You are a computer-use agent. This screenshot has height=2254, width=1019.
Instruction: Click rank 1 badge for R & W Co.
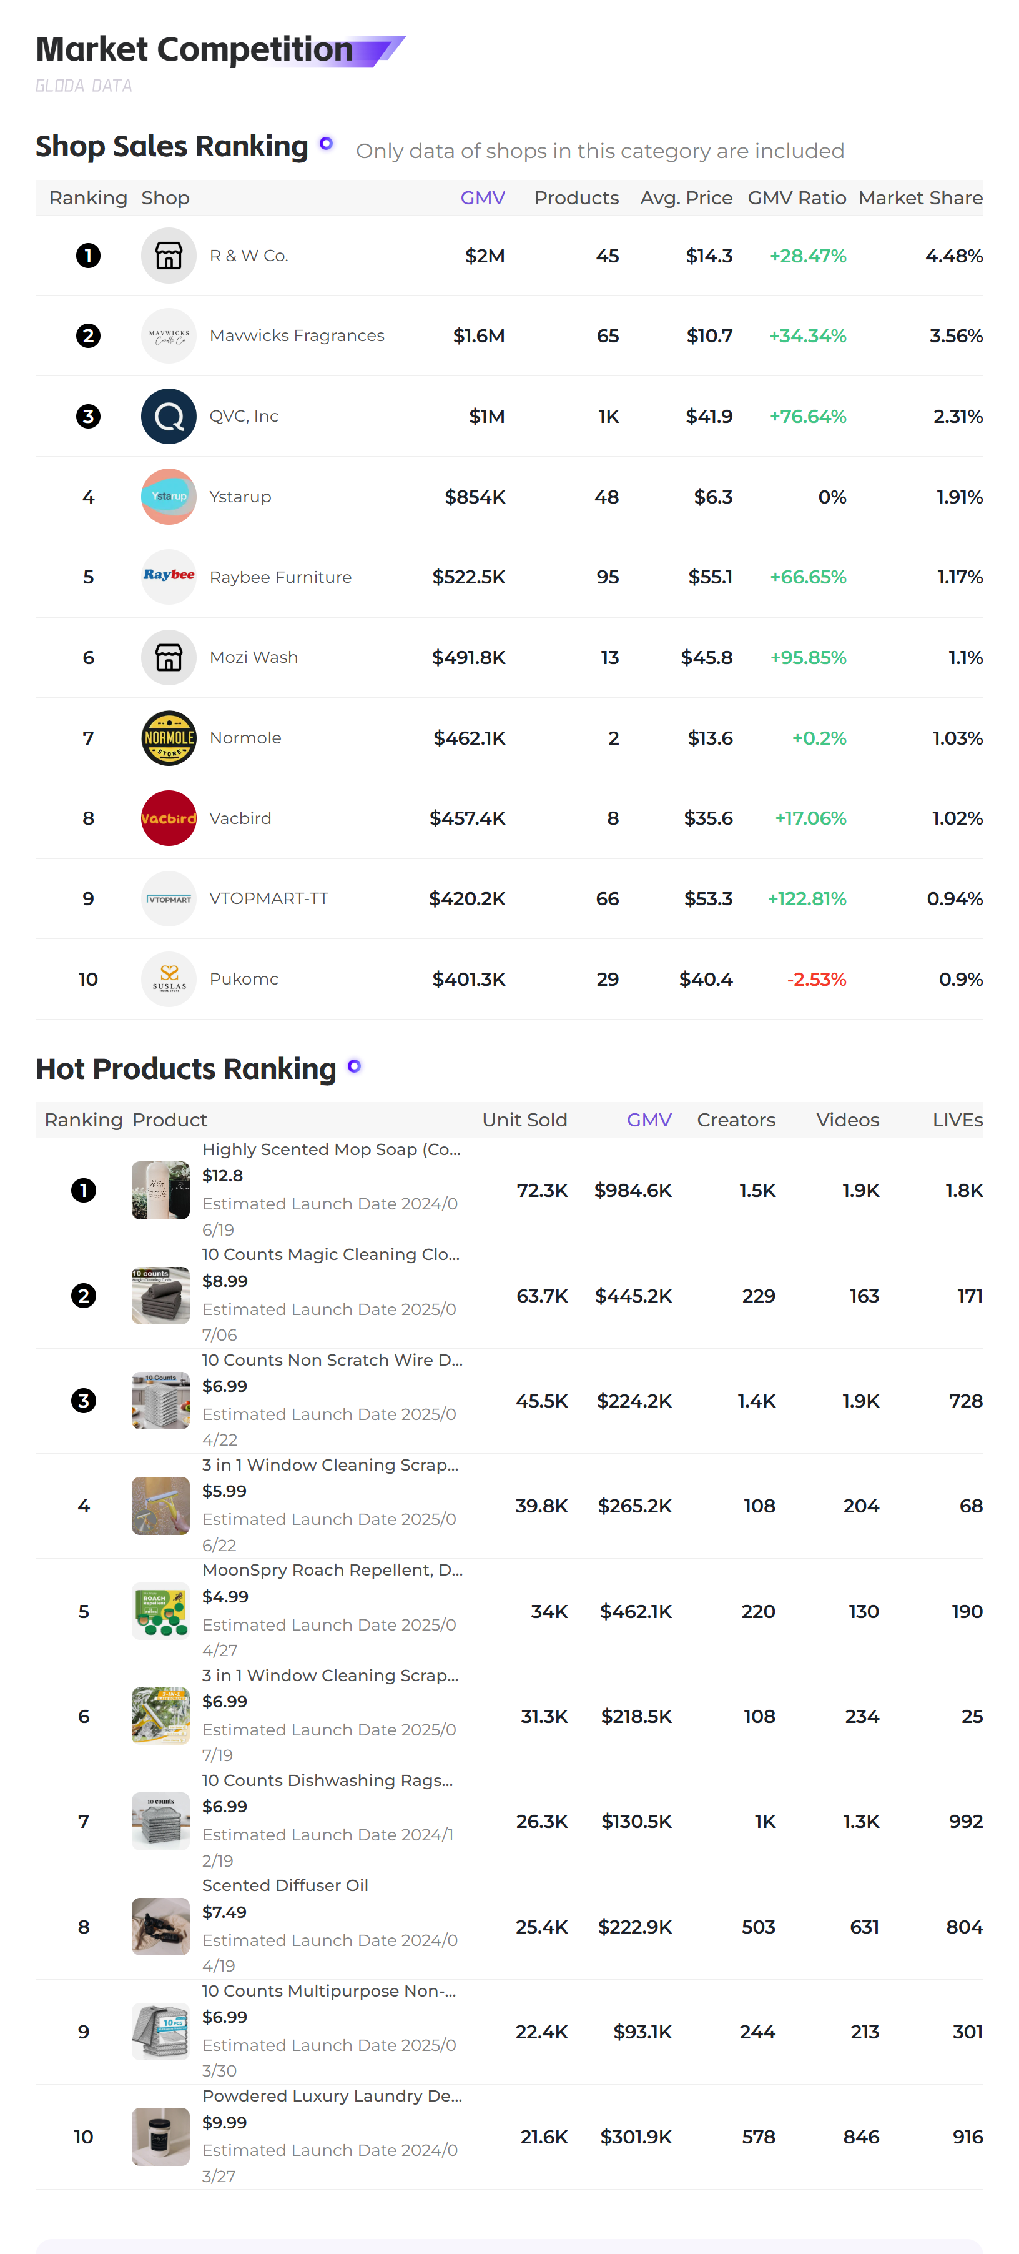tap(88, 256)
